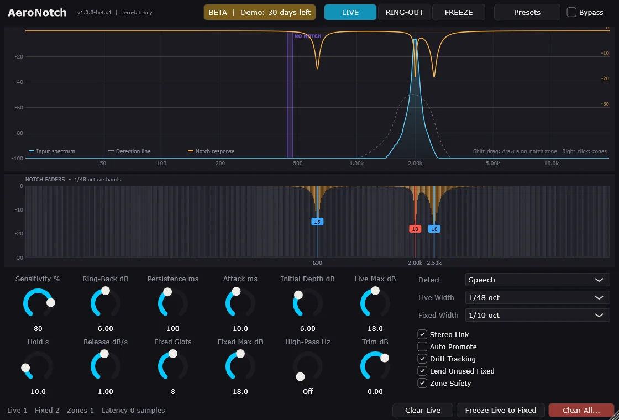Viewport: 619px width, 420px height.
Task: Click the v1.0.0-beta.1 version text
Action: (x=95, y=13)
